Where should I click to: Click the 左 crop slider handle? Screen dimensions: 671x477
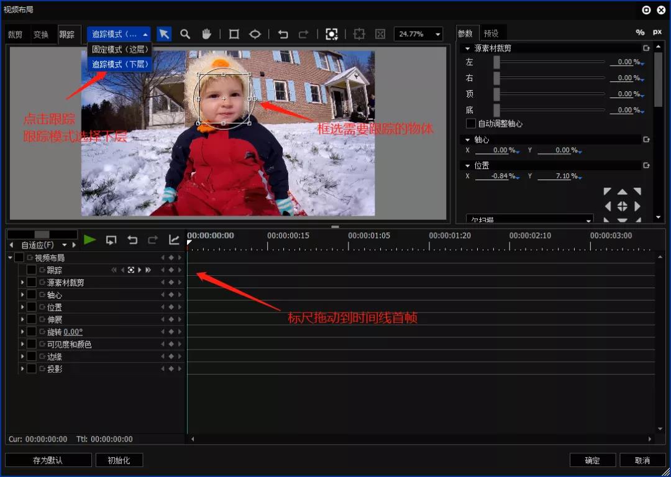[x=496, y=62]
